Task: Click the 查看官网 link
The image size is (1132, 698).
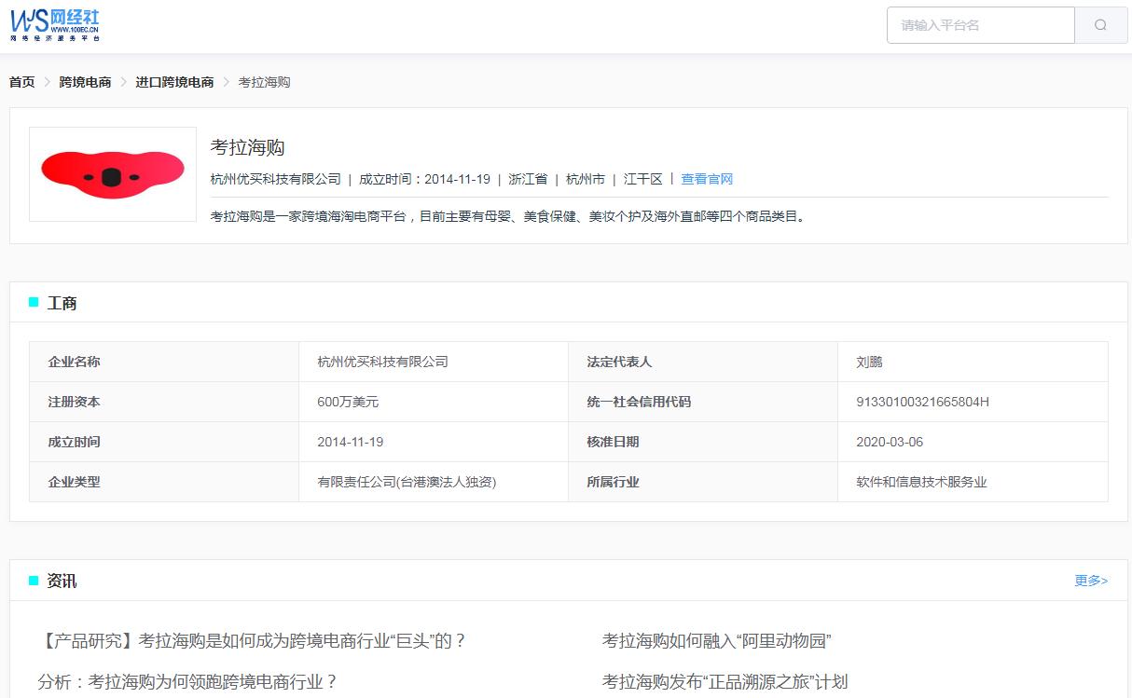Action: 708,179
